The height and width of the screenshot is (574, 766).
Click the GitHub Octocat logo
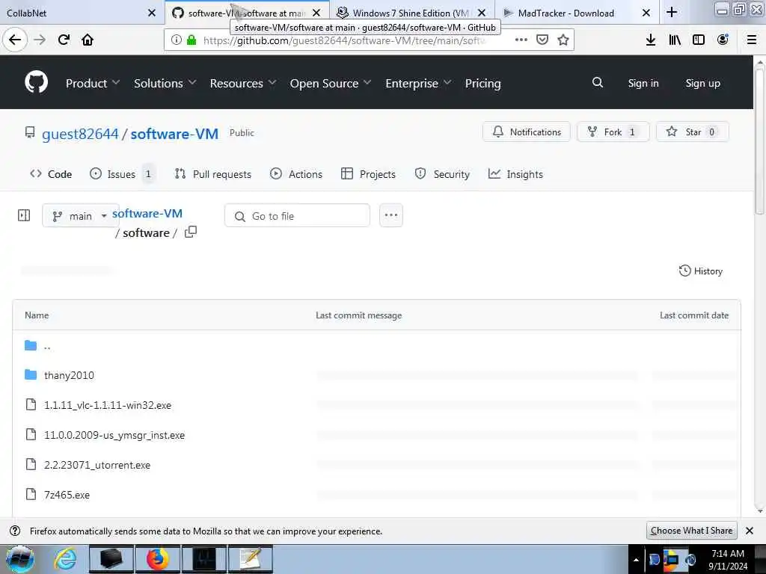click(36, 82)
